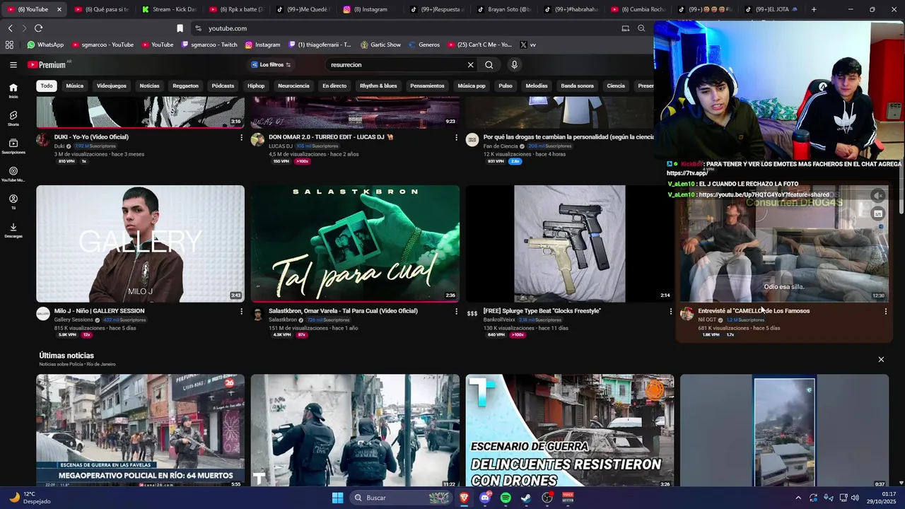Select the Banda sonora chip
Image resolution: width=905 pixels, height=509 pixels.
[577, 86]
